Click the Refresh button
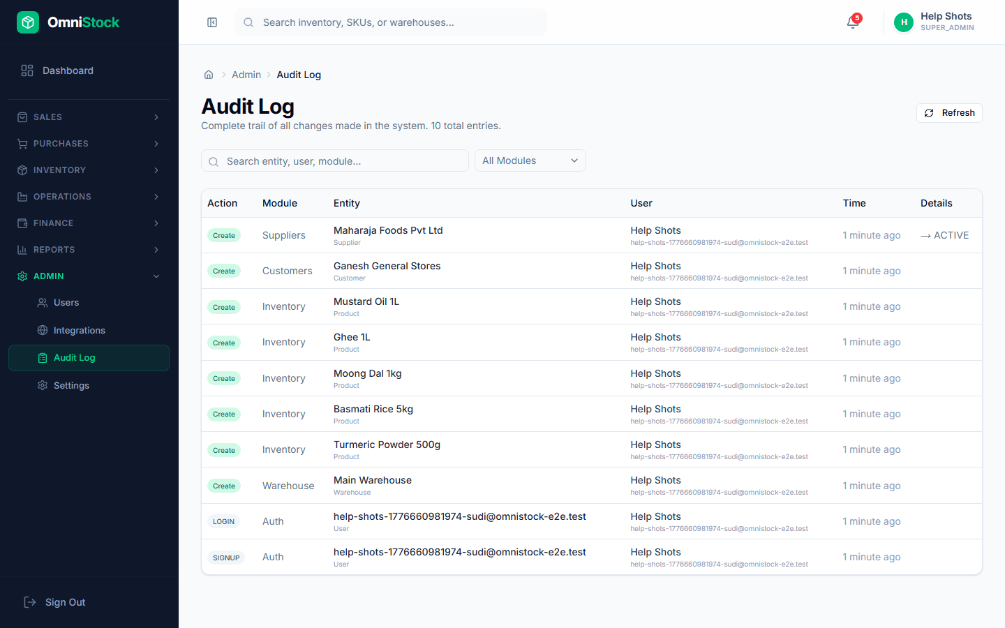Image resolution: width=1005 pixels, height=628 pixels. pos(949,113)
